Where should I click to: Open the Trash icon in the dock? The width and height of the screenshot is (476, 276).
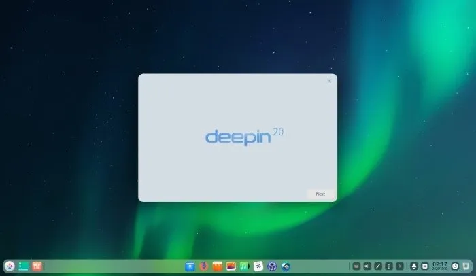466,266
